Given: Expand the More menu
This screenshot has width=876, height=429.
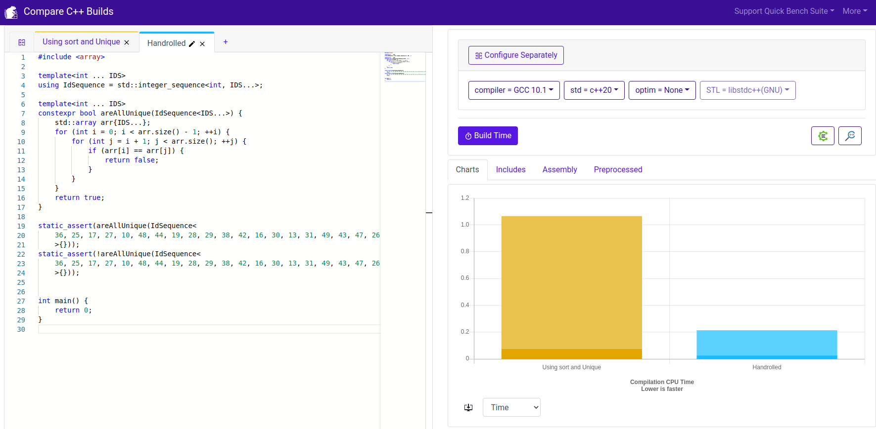Looking at the screenshot, I should coord(855,11).
